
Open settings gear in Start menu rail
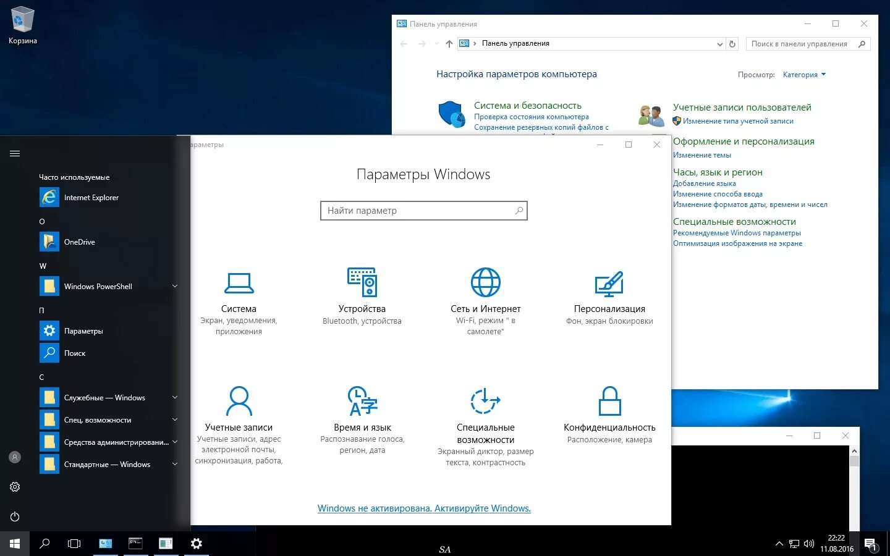pyautogui.click(x=15, y=487)
